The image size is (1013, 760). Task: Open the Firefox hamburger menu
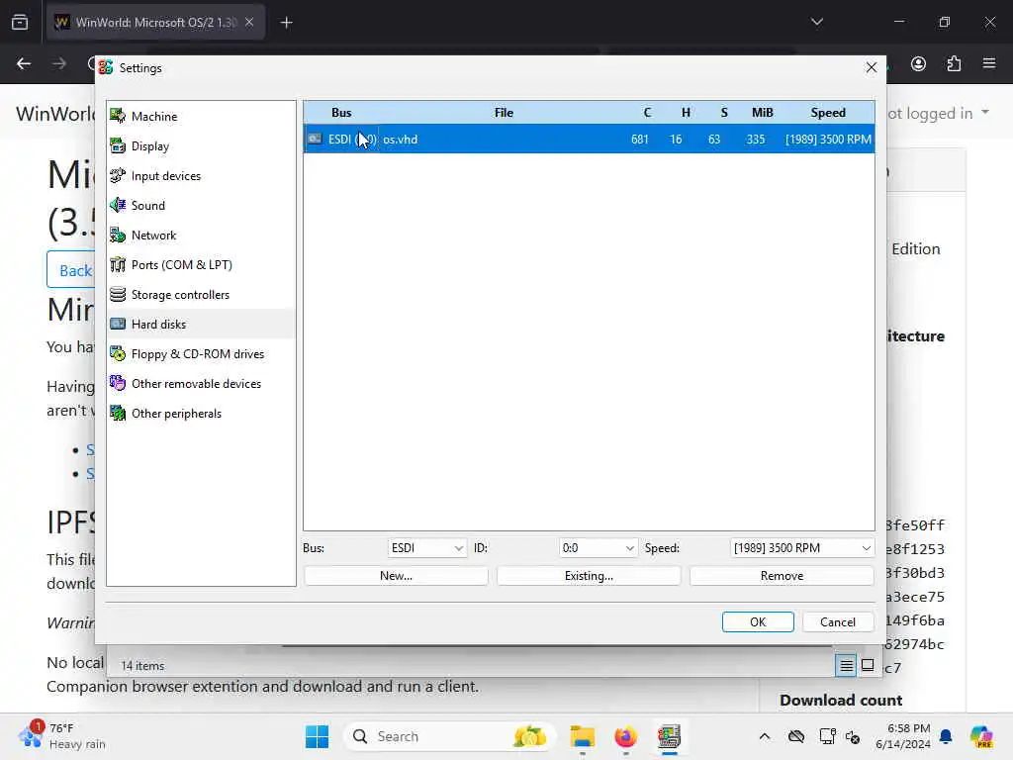tap(989, 63)
